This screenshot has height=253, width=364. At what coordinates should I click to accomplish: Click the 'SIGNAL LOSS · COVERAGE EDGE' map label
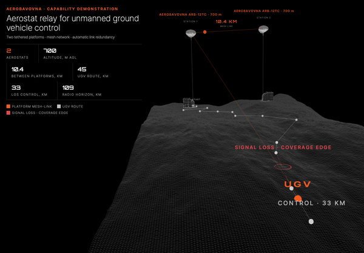point(283,147)
